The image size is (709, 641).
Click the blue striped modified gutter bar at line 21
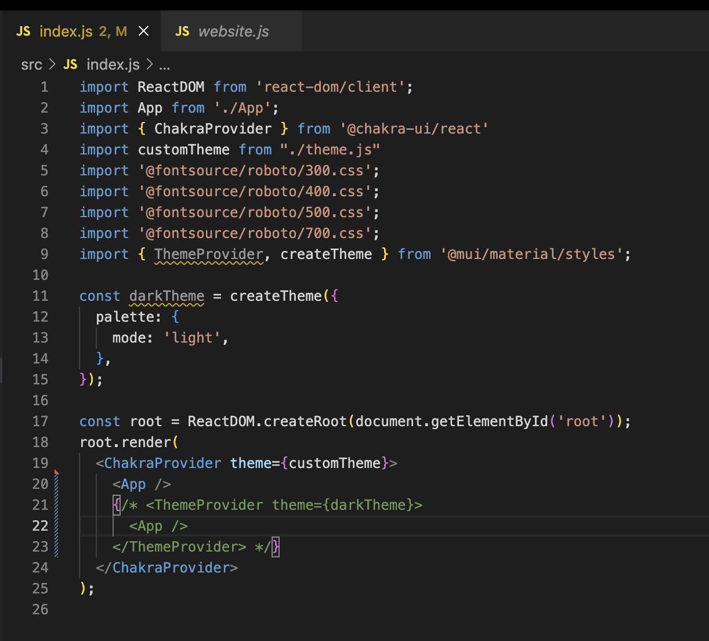(x=56, y=505)
